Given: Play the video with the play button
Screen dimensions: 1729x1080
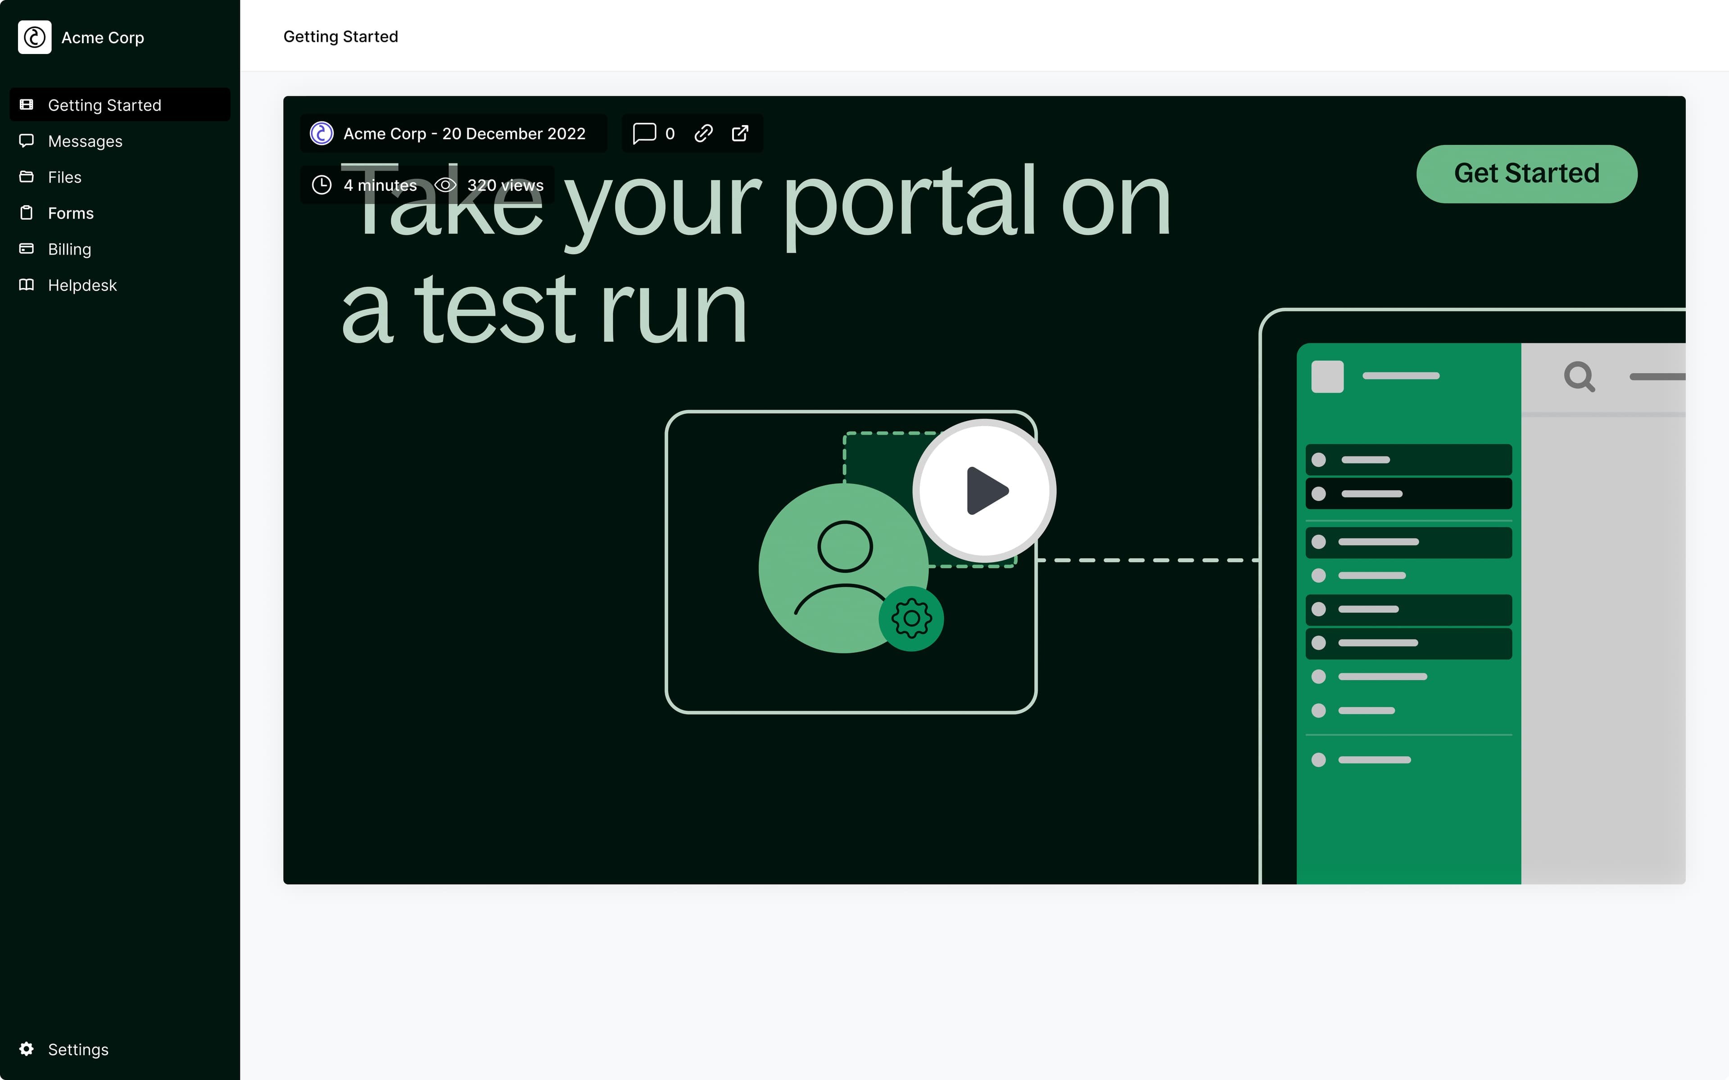Looking at the screenshot, I should tap(985, 490).
